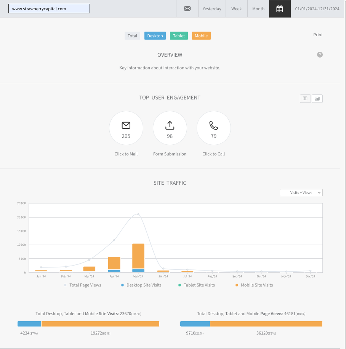Click the orange mobile Page Views bar segment
This screenshot has height=349, width=346.
[266, 324]
